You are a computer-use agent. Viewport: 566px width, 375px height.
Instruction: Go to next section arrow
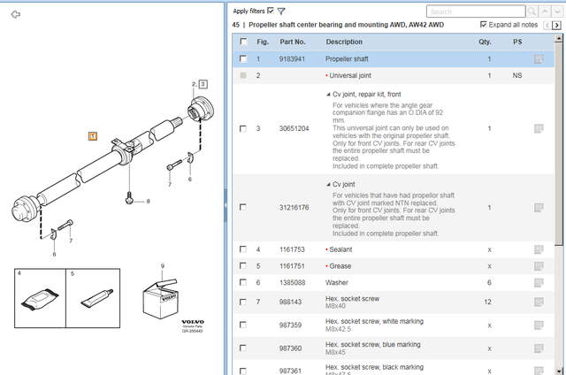(556, 26)
